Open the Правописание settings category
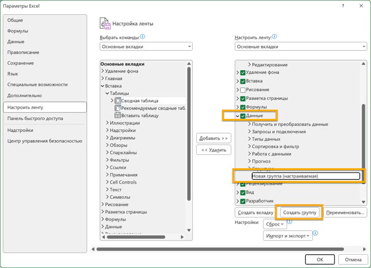371x268 pixels. (x=45, y=53)
